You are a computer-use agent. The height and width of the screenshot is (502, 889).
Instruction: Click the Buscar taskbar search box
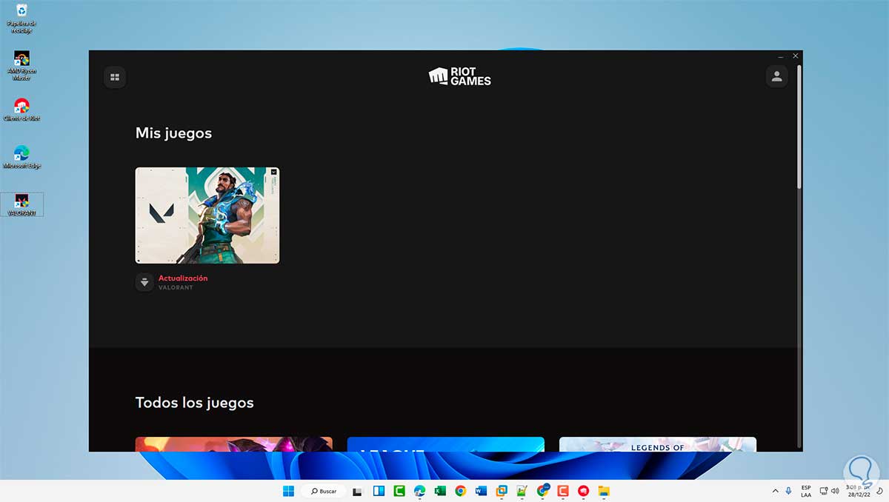[x=324, y=491]
